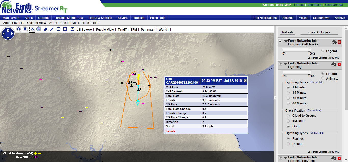Screen dimensions: 348x162
Task: Open the Tropical menu
Action: click(139, 18)
